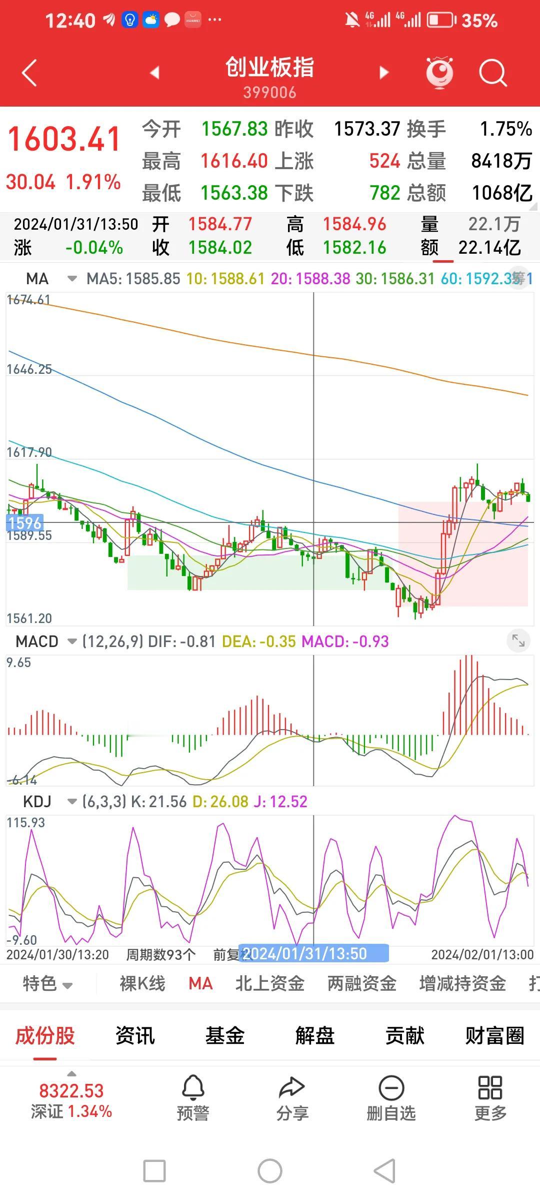Select 增减持资金 overlay
The image size is (540, 1201).
[462, 983]
